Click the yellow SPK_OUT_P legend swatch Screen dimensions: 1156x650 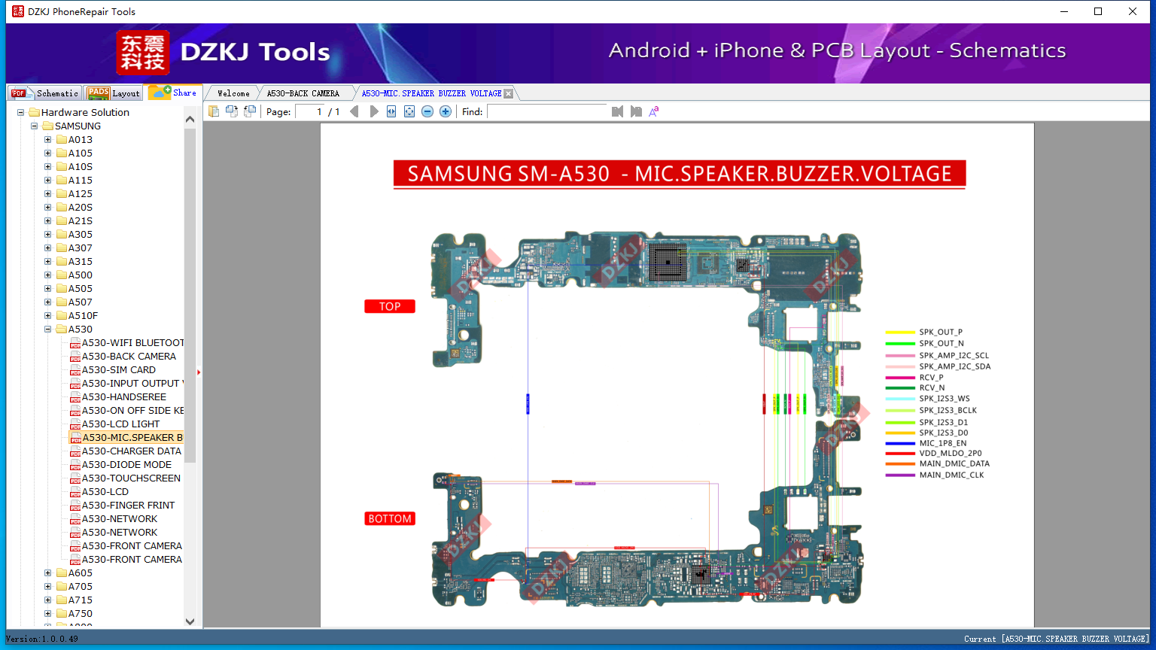(900, 332)
